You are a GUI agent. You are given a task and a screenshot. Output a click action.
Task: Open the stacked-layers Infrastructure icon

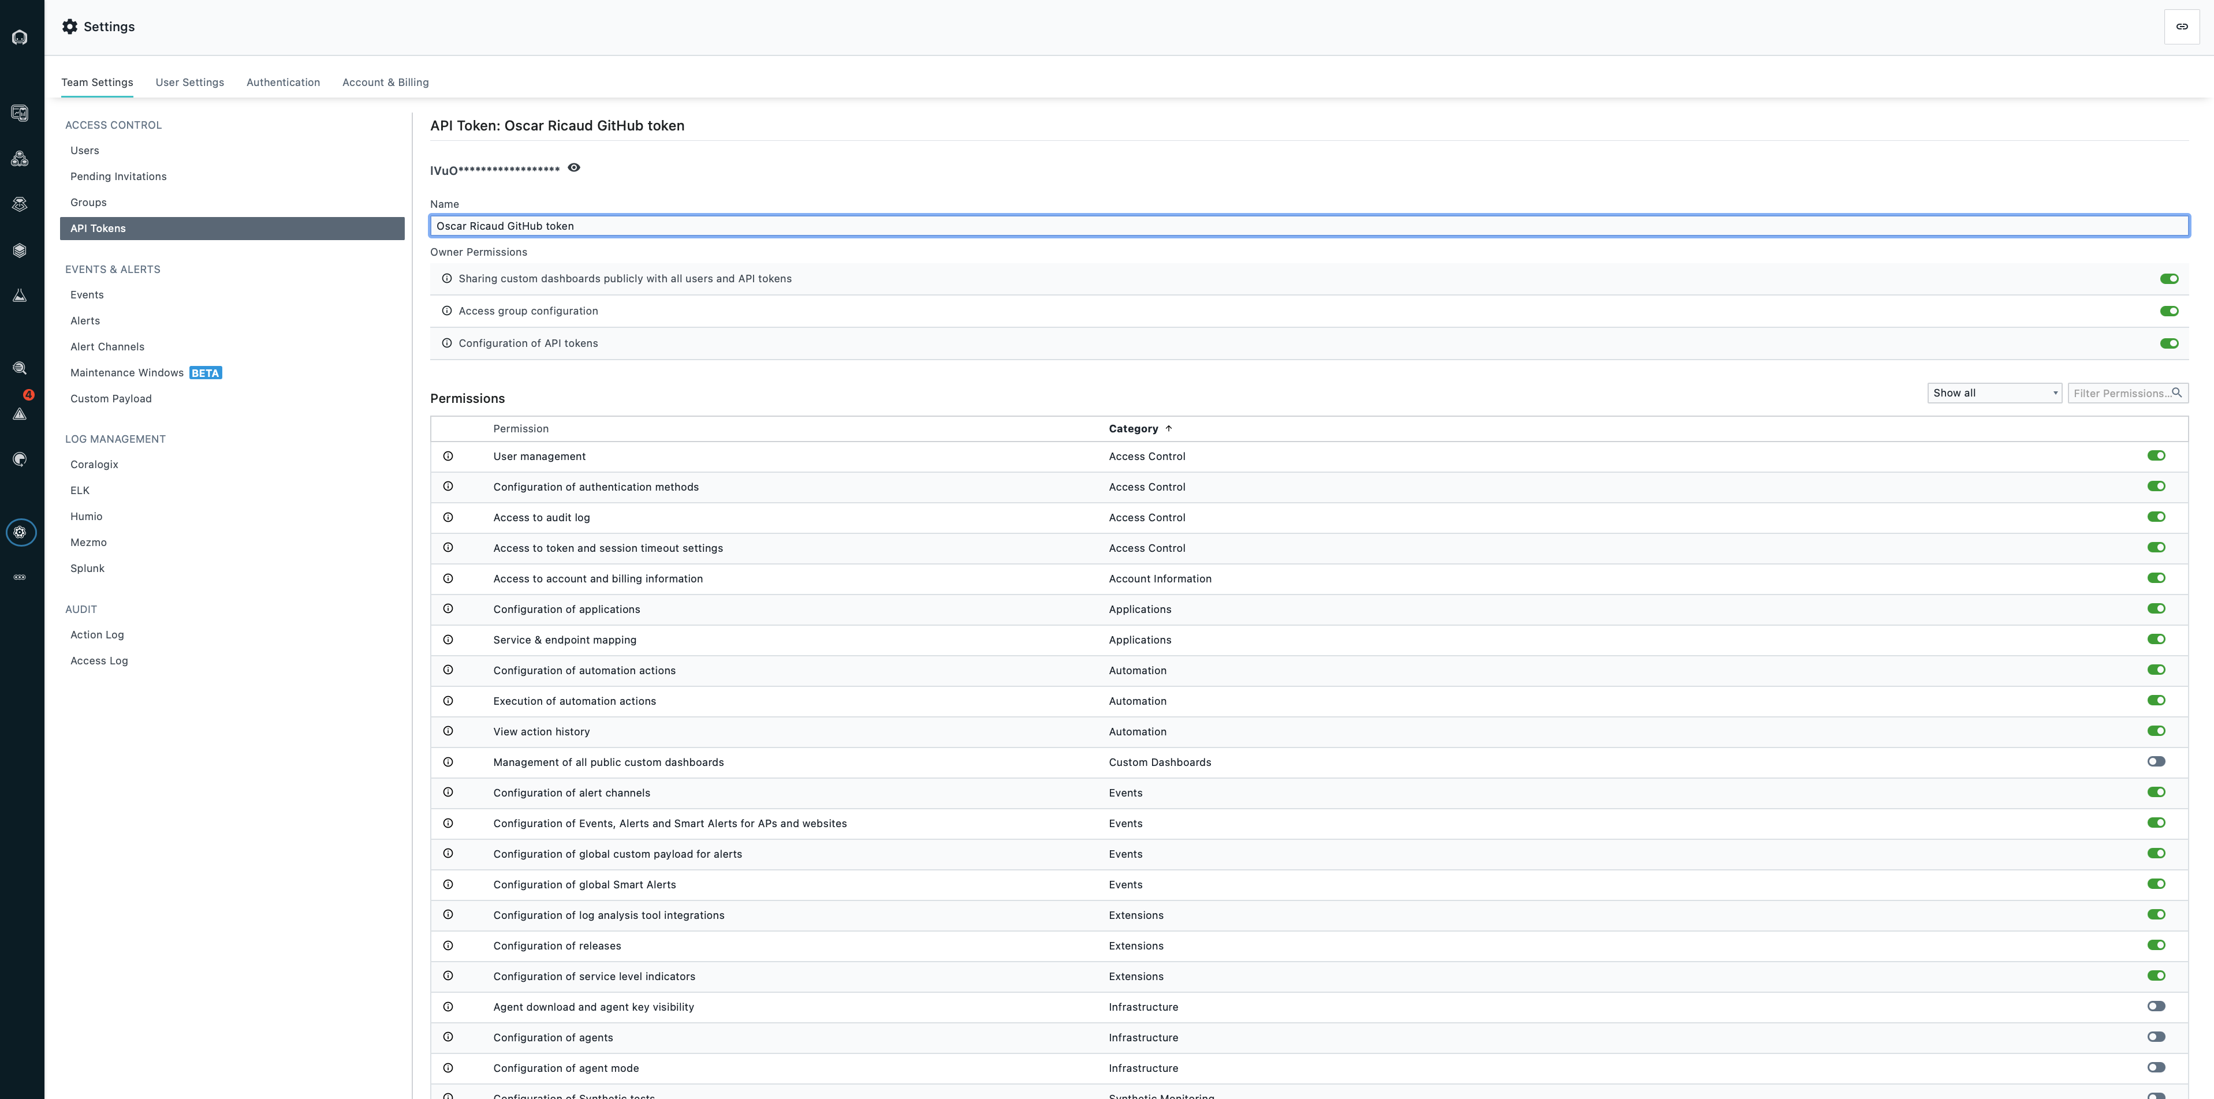[x=20, y=250]
